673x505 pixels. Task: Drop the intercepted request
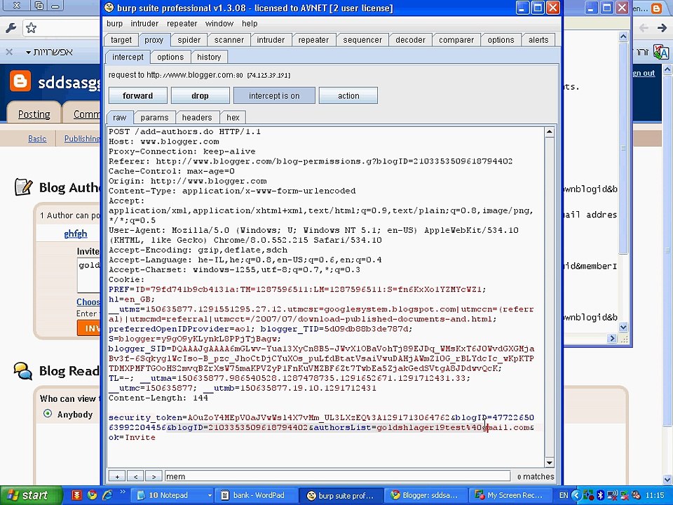point(200,96)
